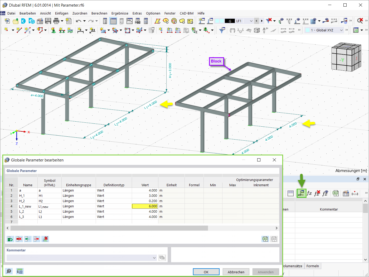The width and height of the screenshot is (369, 277).
Task: Open units and decimal places 0,00 icon
Action: coord(20,271)
